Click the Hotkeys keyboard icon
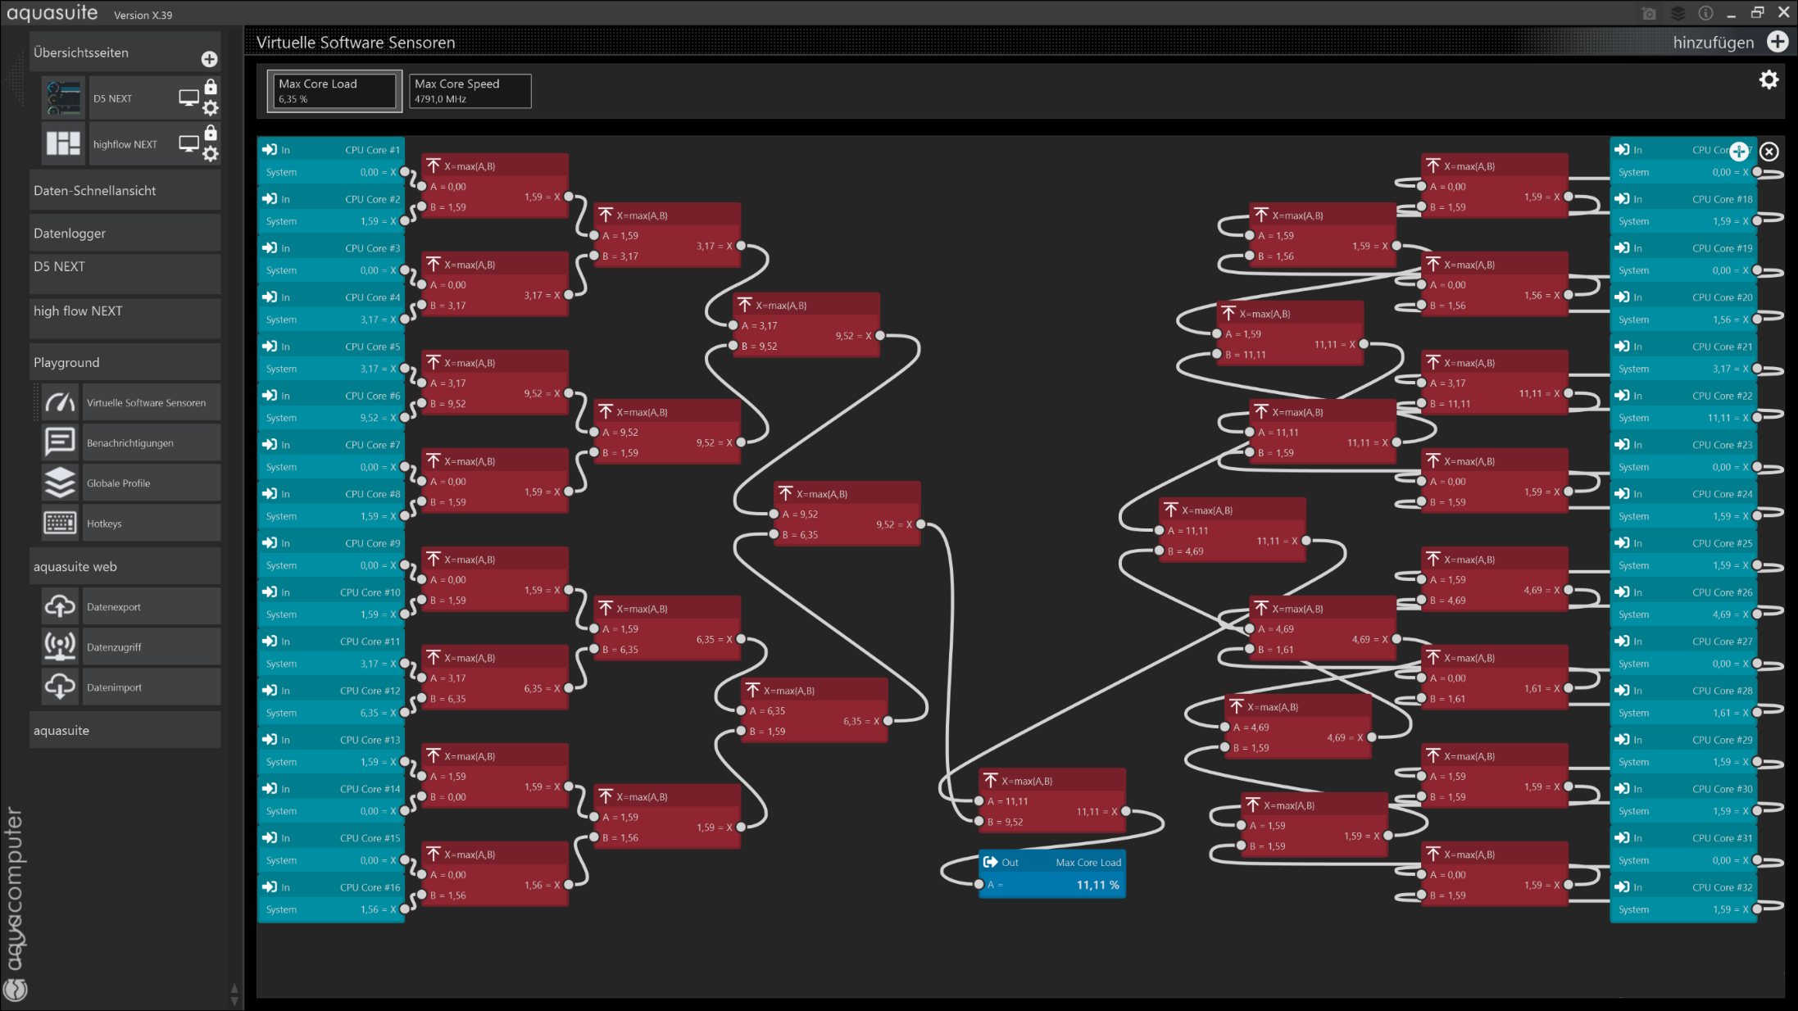Image resolution: width=1798 pixels, height=1011 pixels. (x=60, y=524)
